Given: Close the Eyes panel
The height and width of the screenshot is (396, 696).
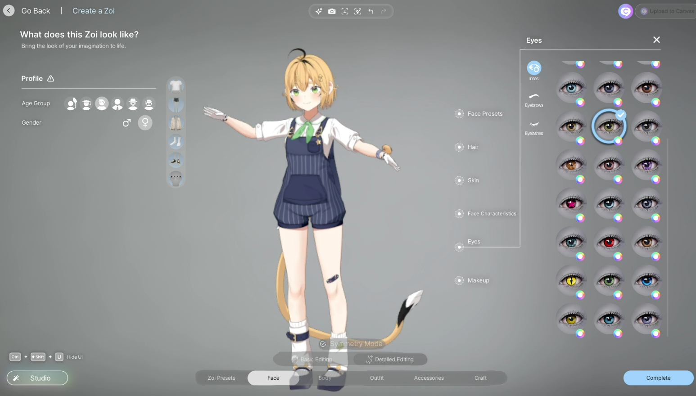Looking at the screenshot, I should coord(656,40).
